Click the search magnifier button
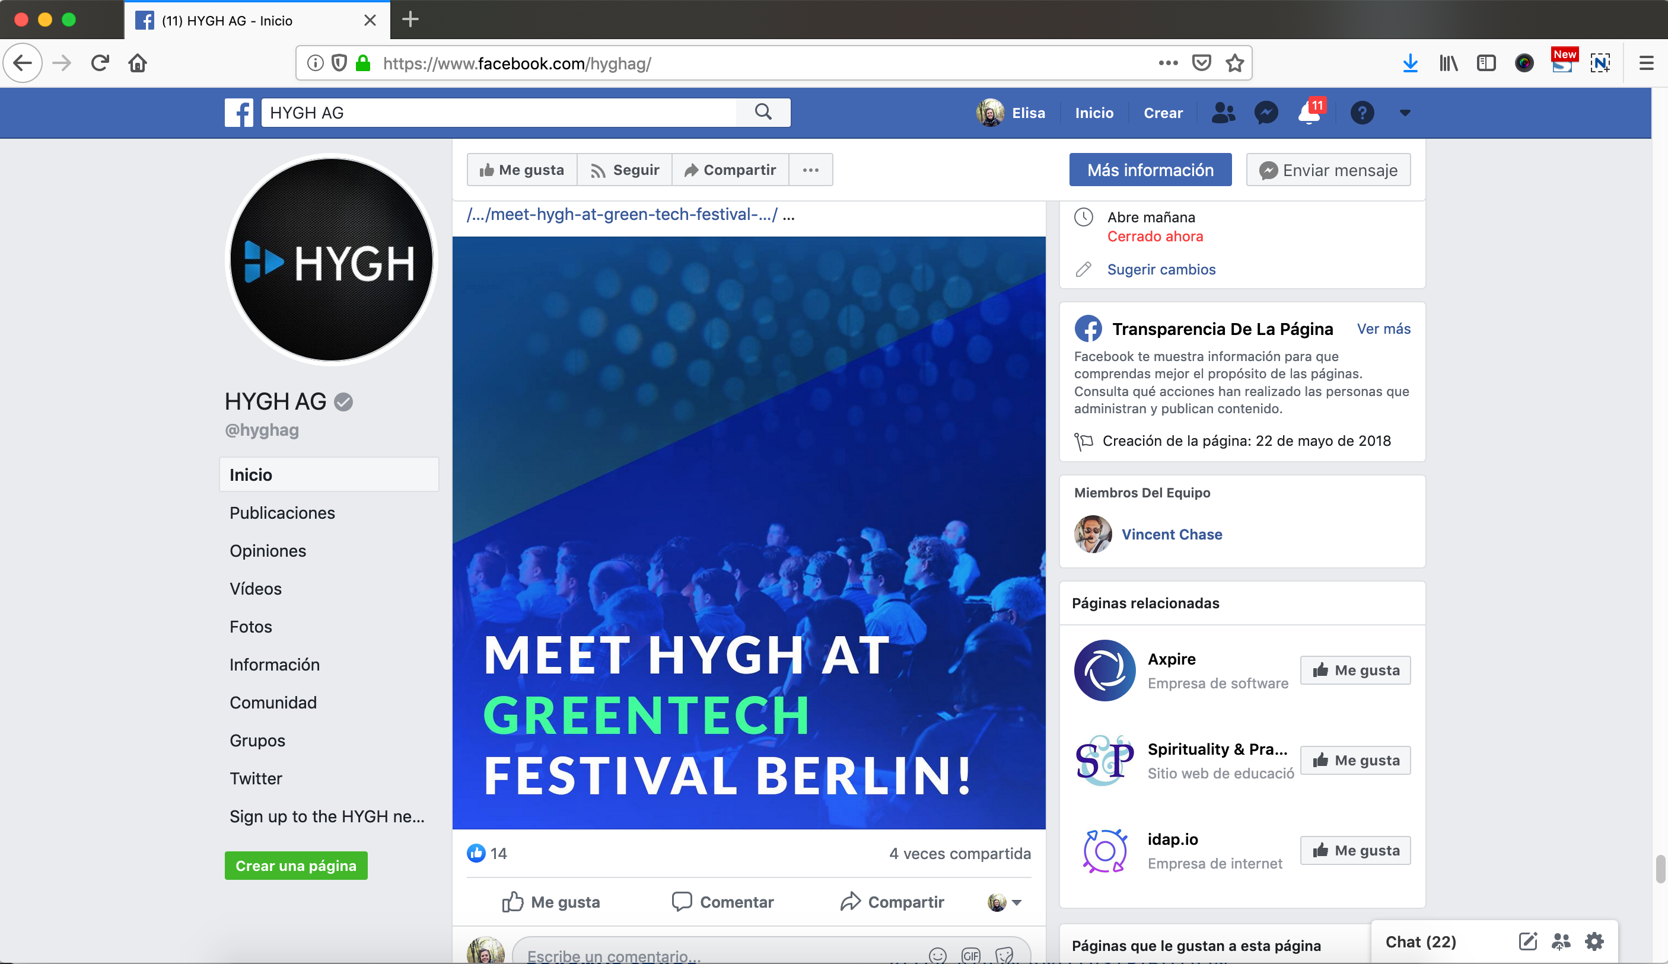 (x=763, y=113)
